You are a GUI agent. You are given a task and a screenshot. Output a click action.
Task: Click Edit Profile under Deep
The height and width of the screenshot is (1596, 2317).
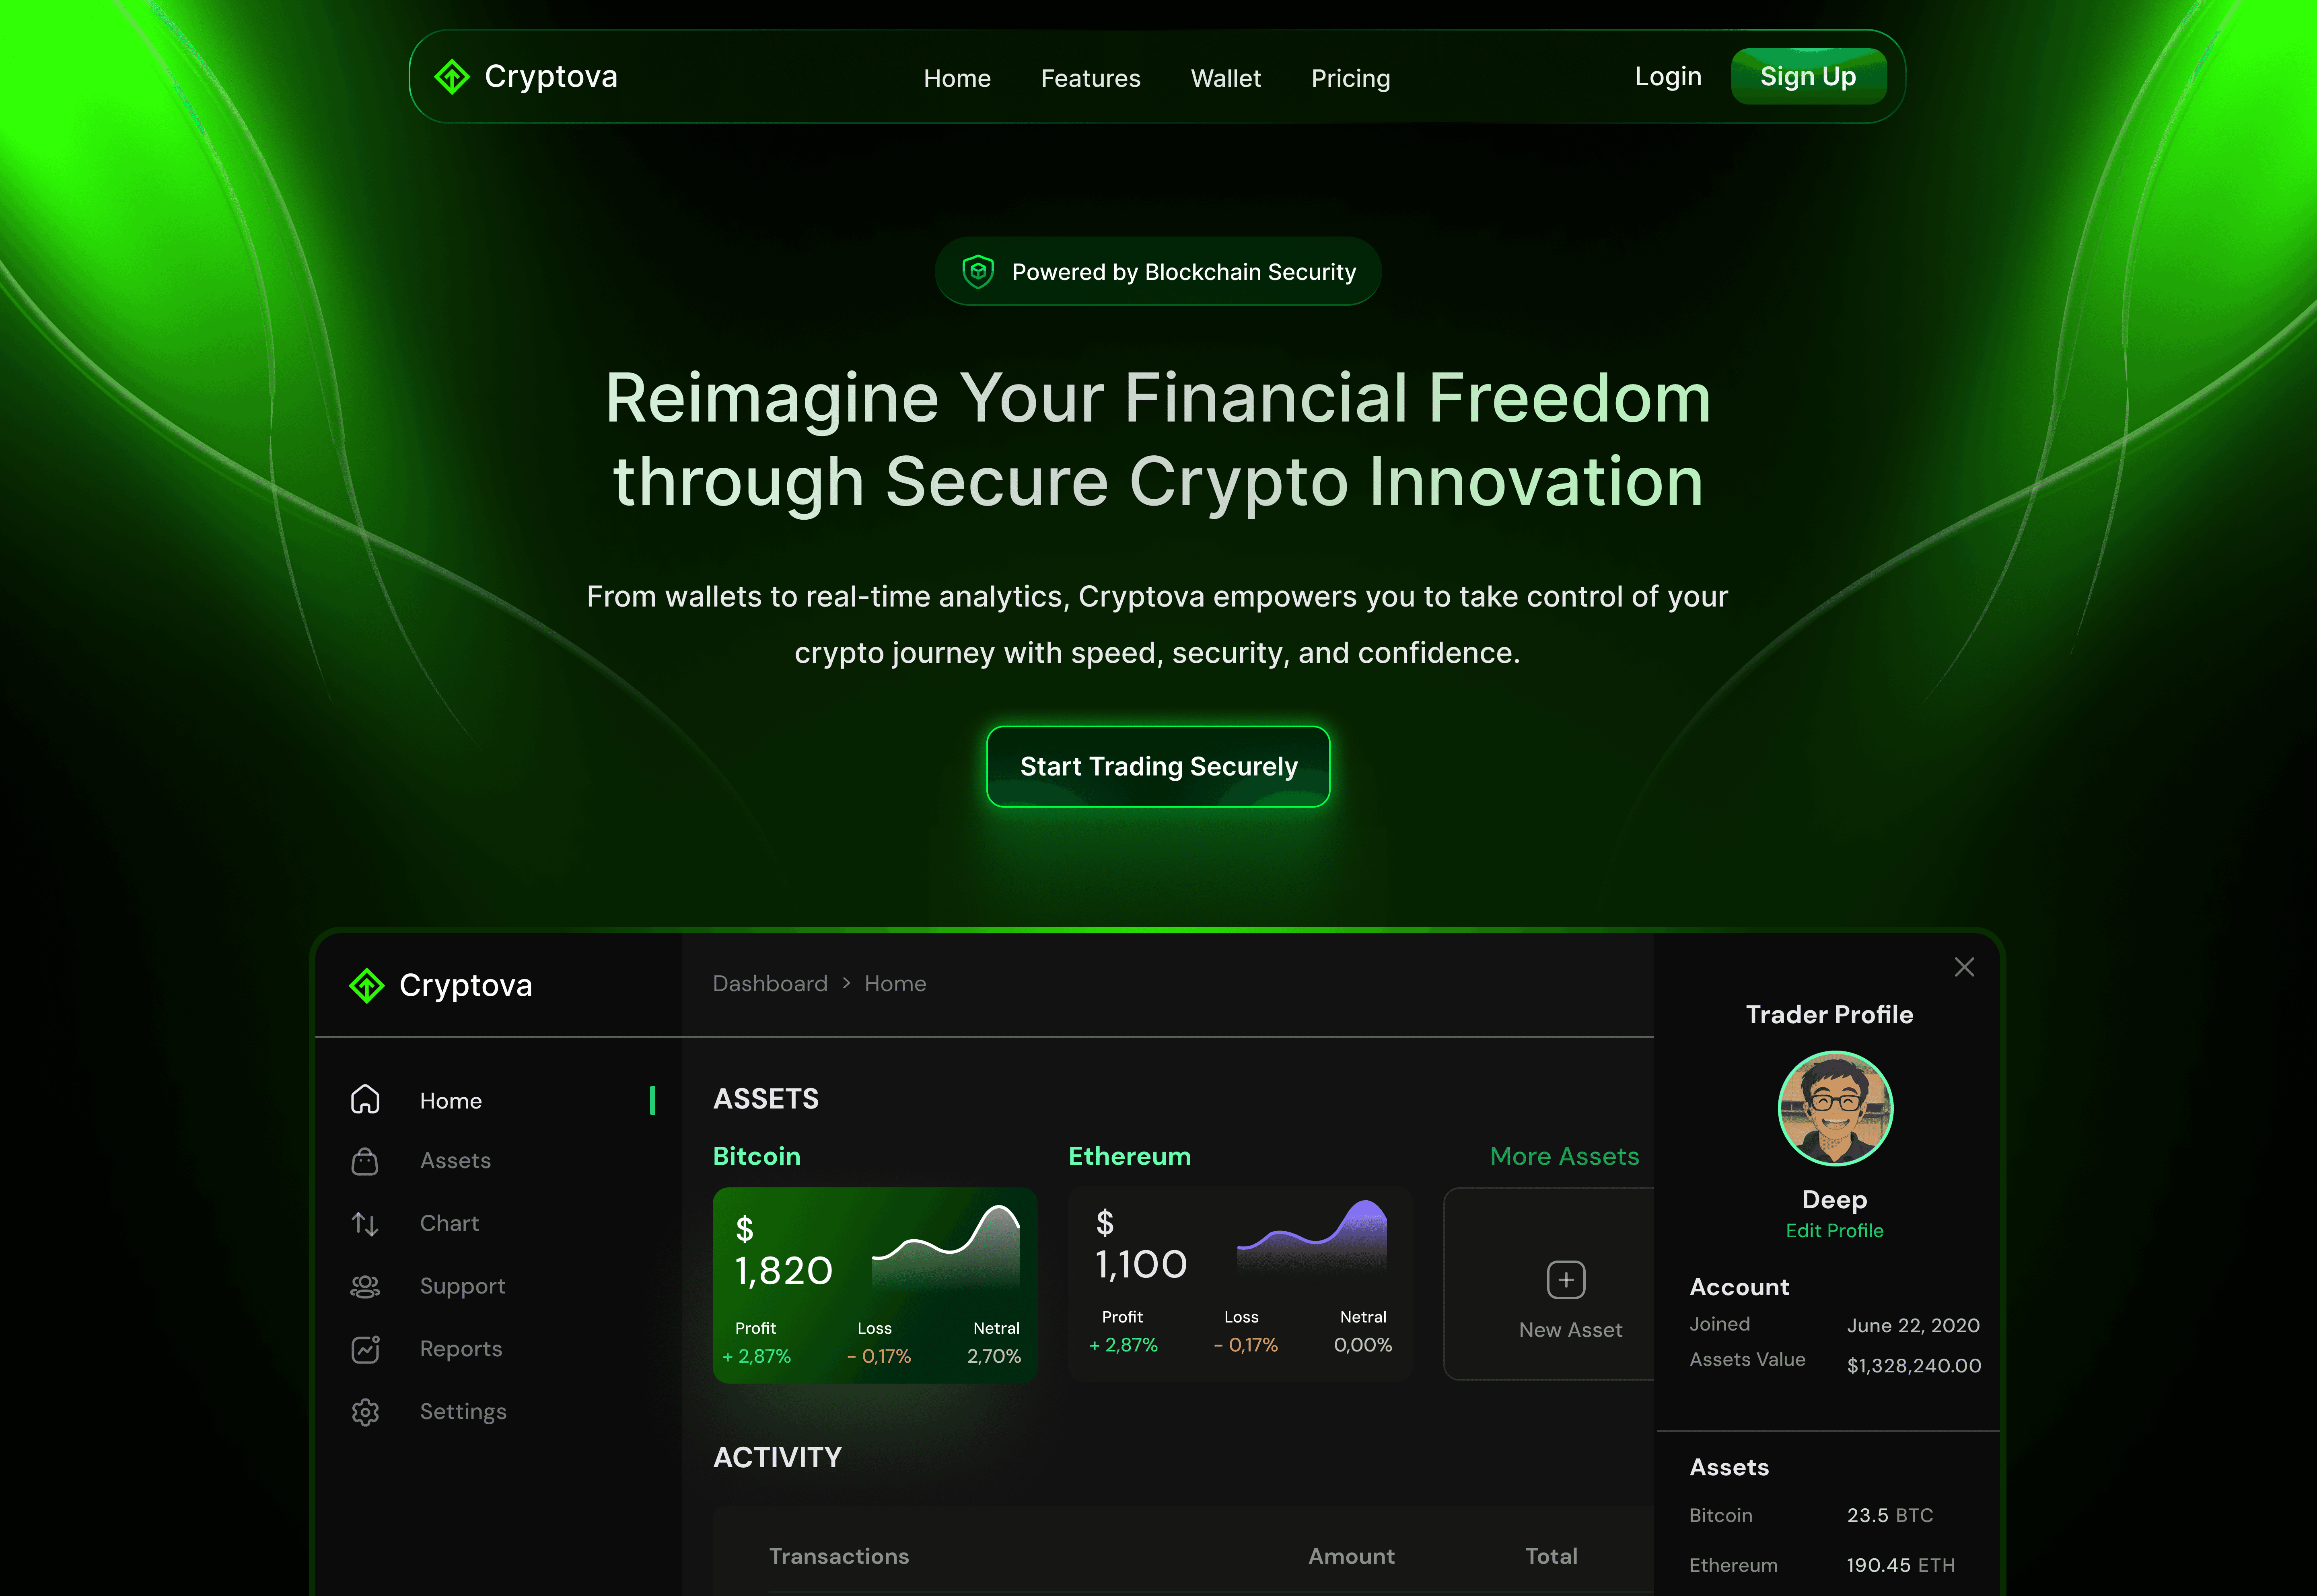pos(1834,1230)
